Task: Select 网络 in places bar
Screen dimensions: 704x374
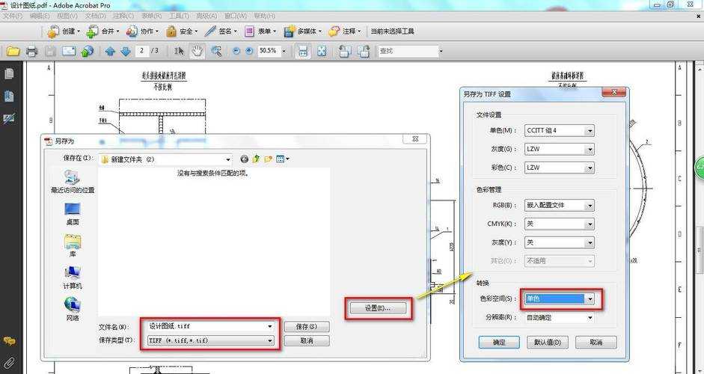Action: (x=73, y=310)
